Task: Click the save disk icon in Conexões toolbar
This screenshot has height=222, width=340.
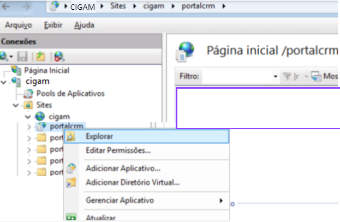Action: pos(22,57)
